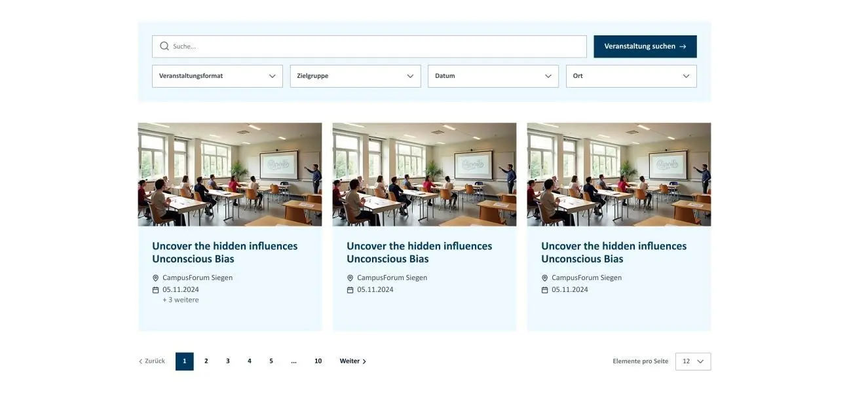Image resolution: width=849 pixels, height=413 pixels.
Task: Go to pagination page 2
Action: tap(206, 361)
